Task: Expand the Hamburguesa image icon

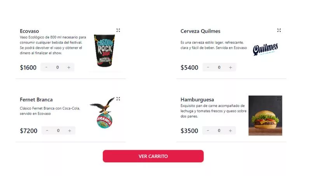Action: point(279,99)
